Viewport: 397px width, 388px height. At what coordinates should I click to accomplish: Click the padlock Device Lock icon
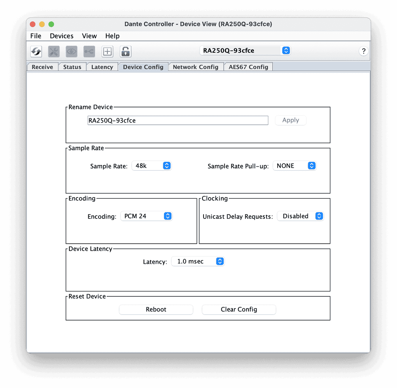point(125,51)
